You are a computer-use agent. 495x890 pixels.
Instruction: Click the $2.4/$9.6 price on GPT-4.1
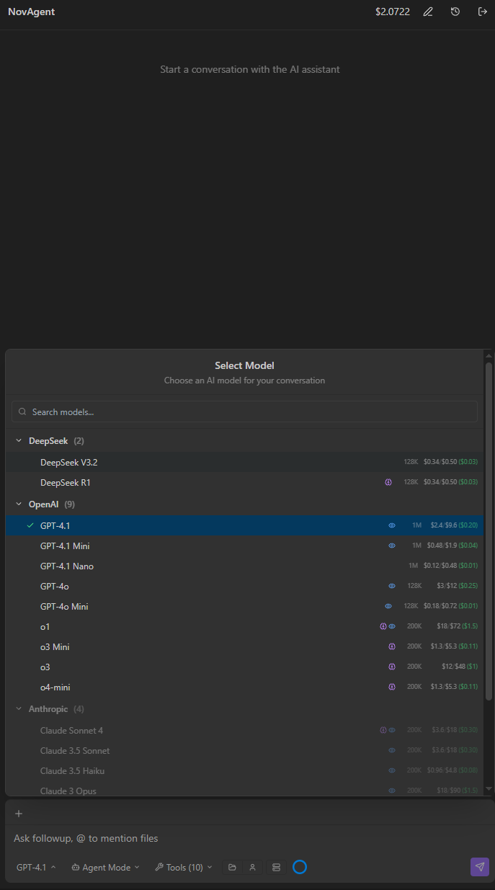pos(443,525)
